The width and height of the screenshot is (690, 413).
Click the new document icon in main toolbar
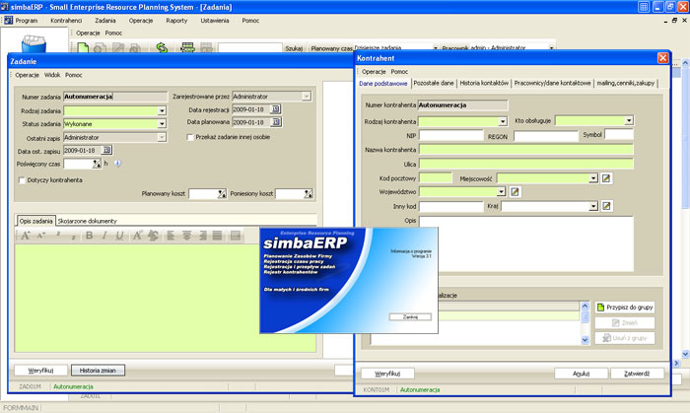pyautogui.click(x=83, y=48)
